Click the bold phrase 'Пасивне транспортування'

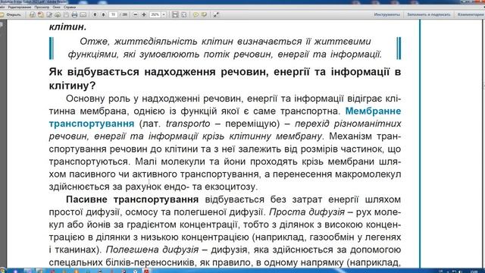point(133,199)
